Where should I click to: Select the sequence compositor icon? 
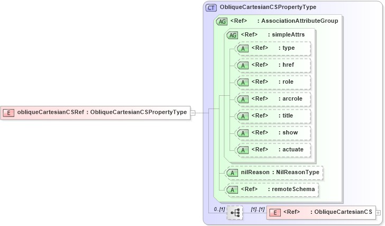235,213
